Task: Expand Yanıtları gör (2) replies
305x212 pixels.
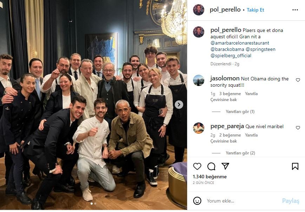Action: click(x=240, y=153)
